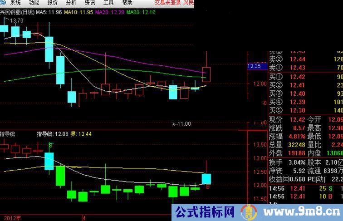Open the 工具 menu
343x221 pixels.
pos(108,3)
